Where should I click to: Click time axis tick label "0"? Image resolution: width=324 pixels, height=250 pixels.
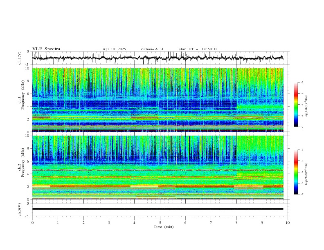[32, 223]
